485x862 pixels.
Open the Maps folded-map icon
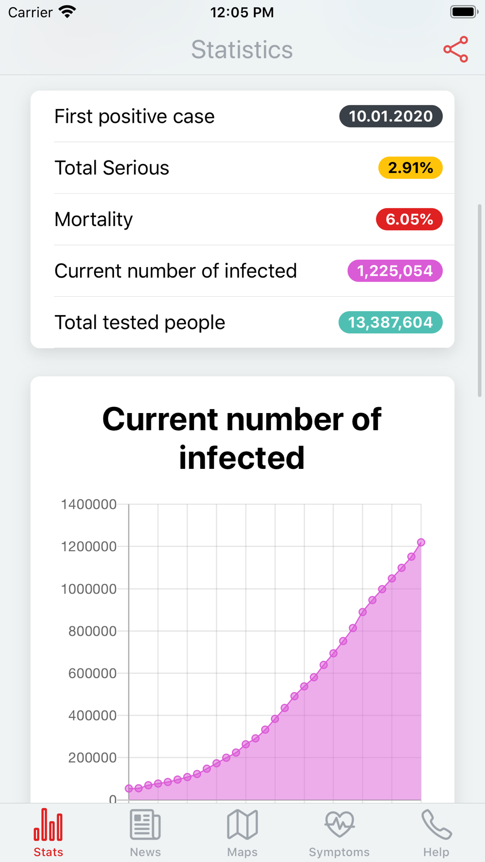pos(242,825)
